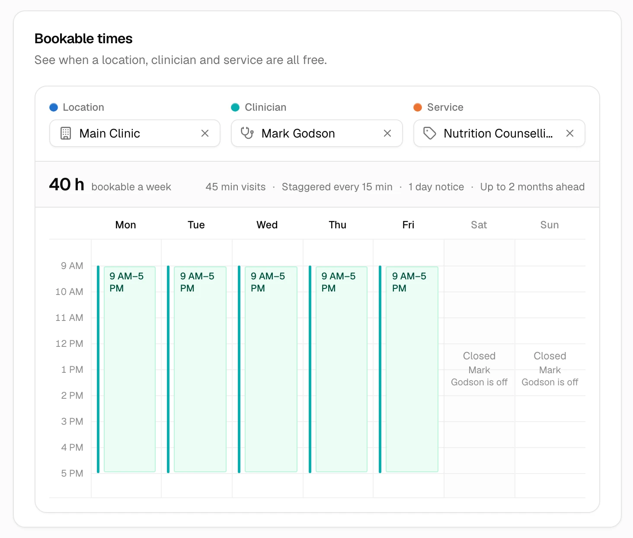Click the Tue column header
The height and width of the screenshot is (538, 633).
tap(196, 225)
